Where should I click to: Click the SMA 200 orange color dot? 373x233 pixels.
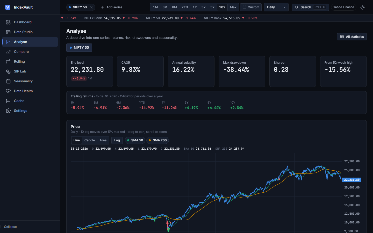150,140
